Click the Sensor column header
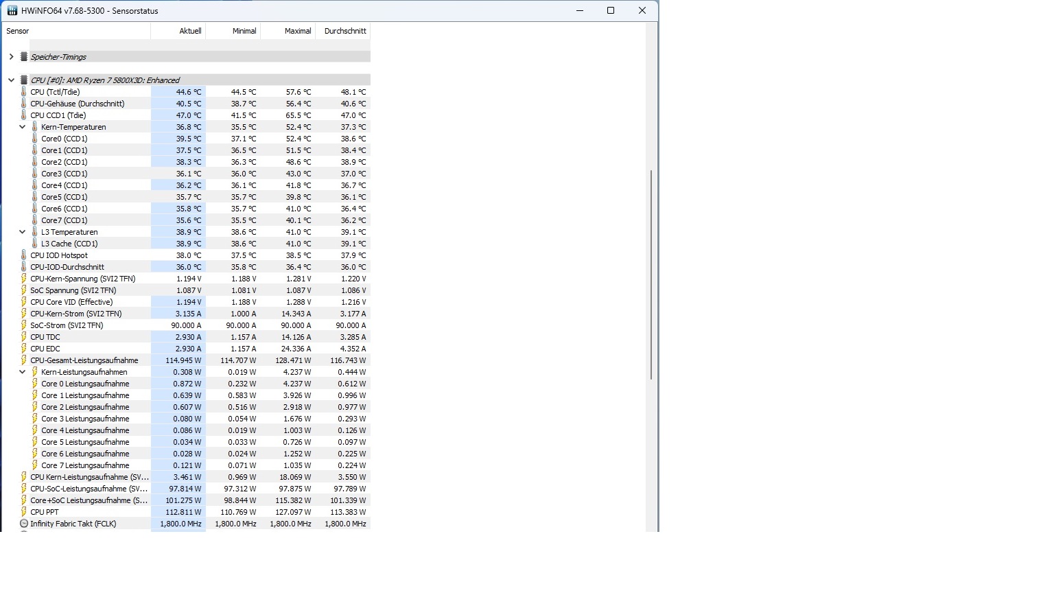 point(77,31)
